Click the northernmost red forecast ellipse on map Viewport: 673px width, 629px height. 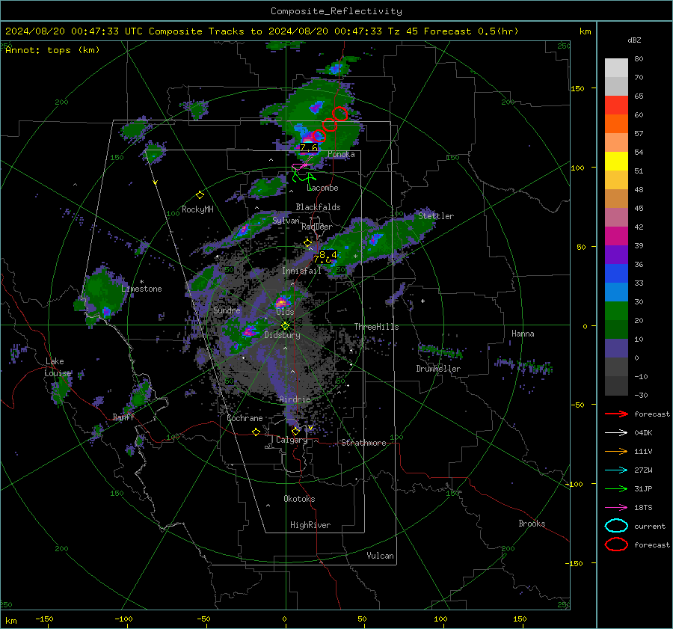340,114
